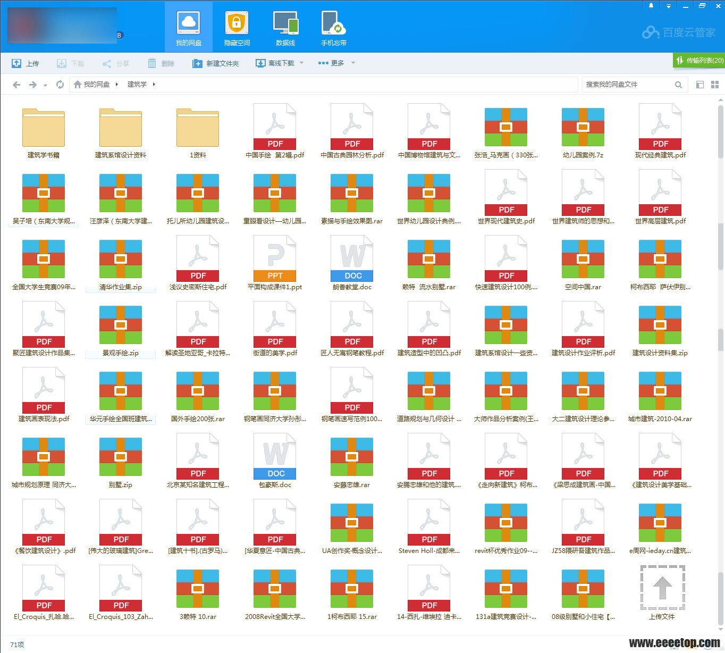This screenshot has height=653, width=725.
Task: Select 1柯布西耶 15.rar archive
Action: coord(352,594)
